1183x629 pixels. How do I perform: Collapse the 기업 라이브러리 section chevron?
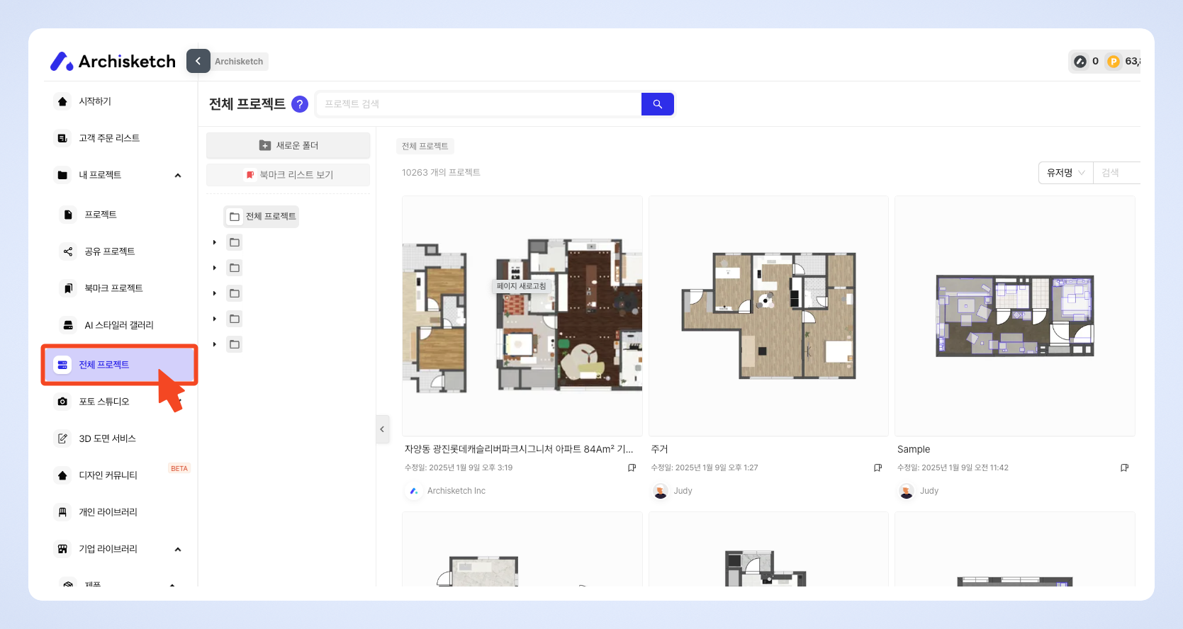point(178,549)
